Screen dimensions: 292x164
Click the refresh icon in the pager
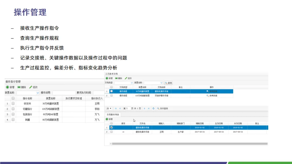pos(154,108)
